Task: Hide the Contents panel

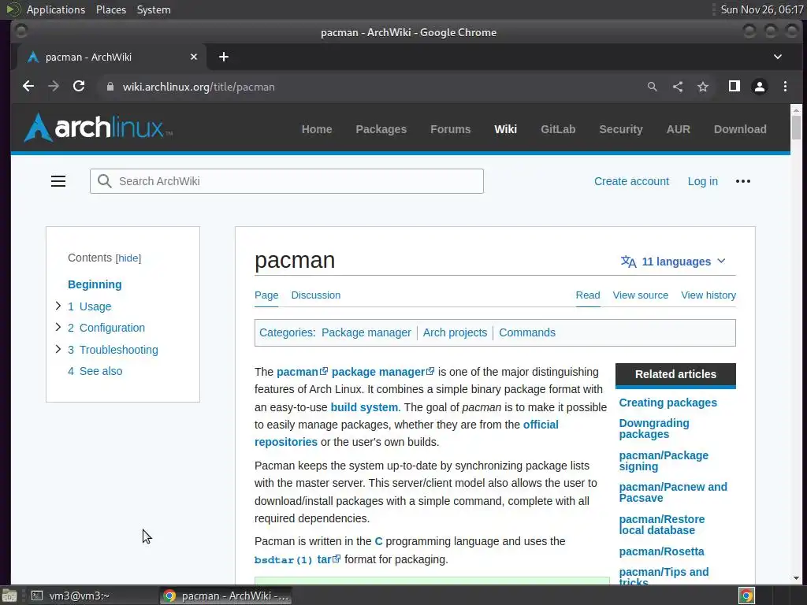Action: click(128, 258)
